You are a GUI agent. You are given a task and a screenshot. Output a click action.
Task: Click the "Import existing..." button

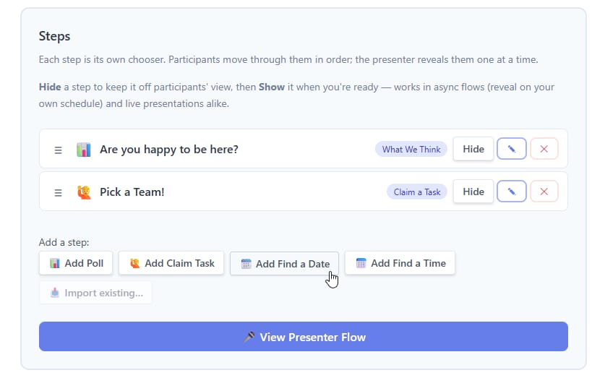tap(95, 293)
